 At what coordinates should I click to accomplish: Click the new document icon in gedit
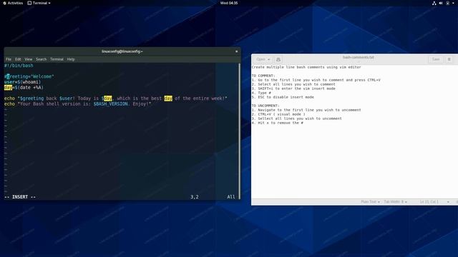[278, 59]
